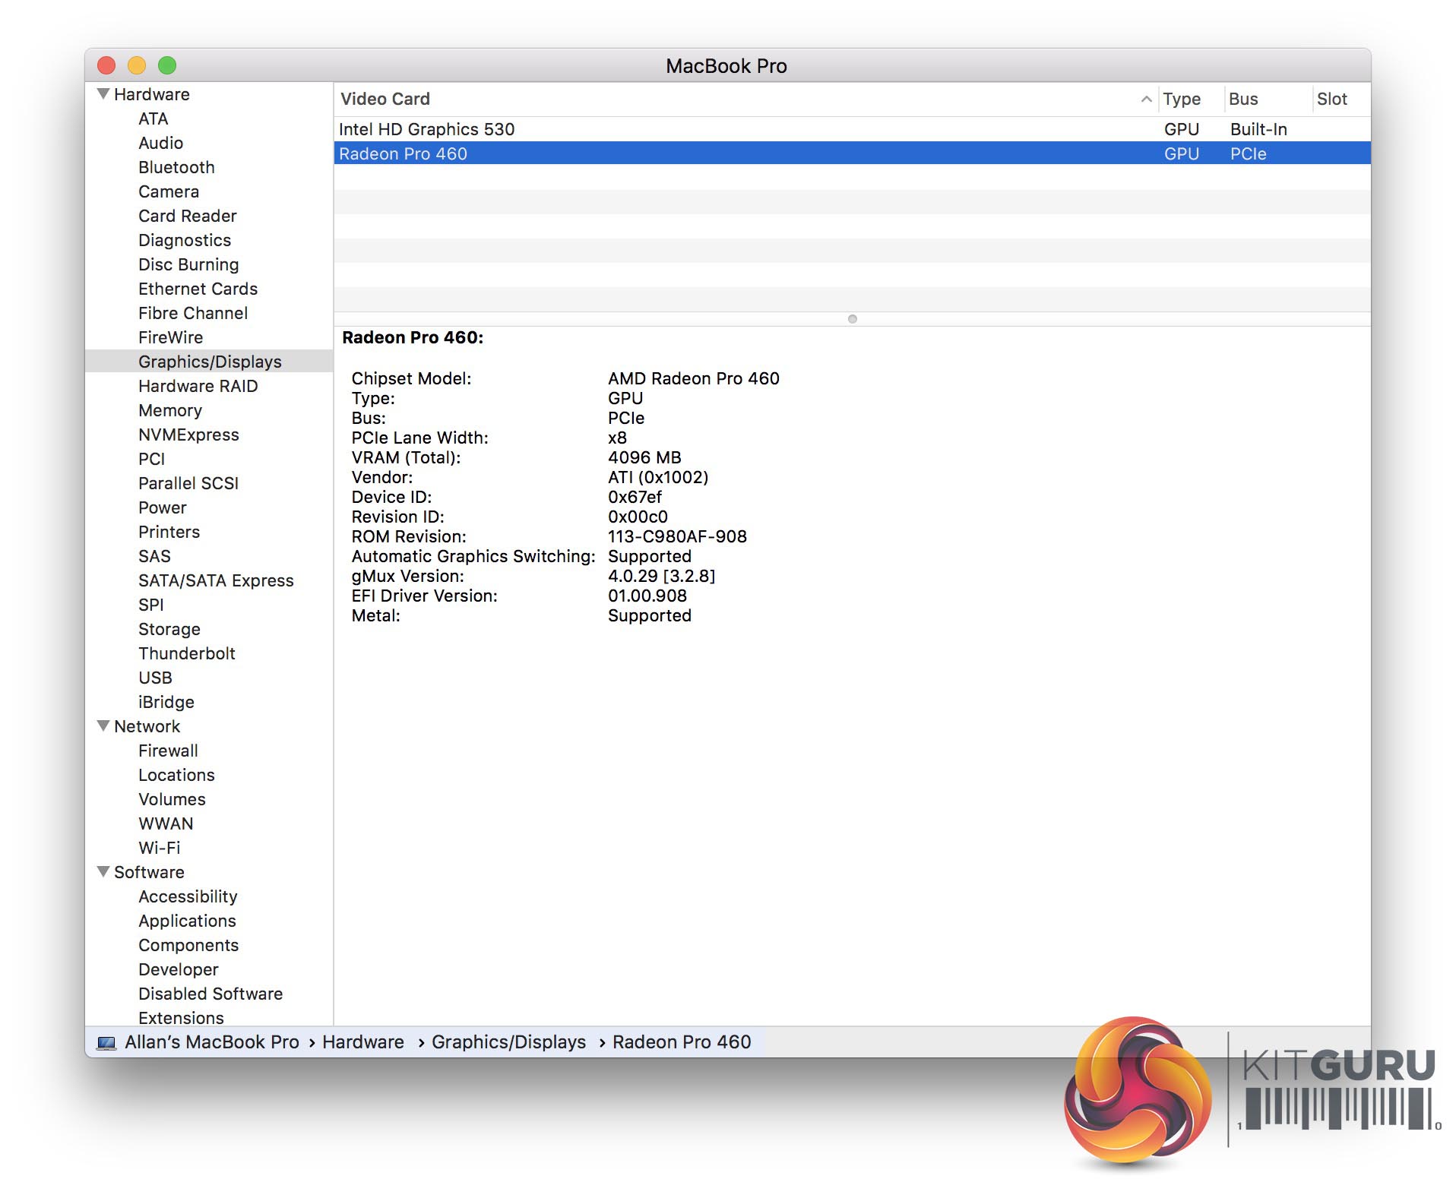1456x1179 pixels.
Task: Collapse the Hardware section triangle
Action: pyautogui.click(x=103, y=94)
